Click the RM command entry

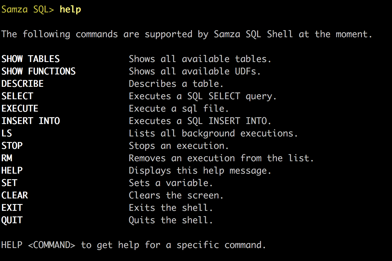coord(6,158)
